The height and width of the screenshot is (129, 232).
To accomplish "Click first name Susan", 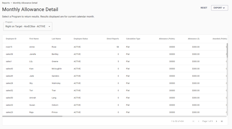I will 32,105.
